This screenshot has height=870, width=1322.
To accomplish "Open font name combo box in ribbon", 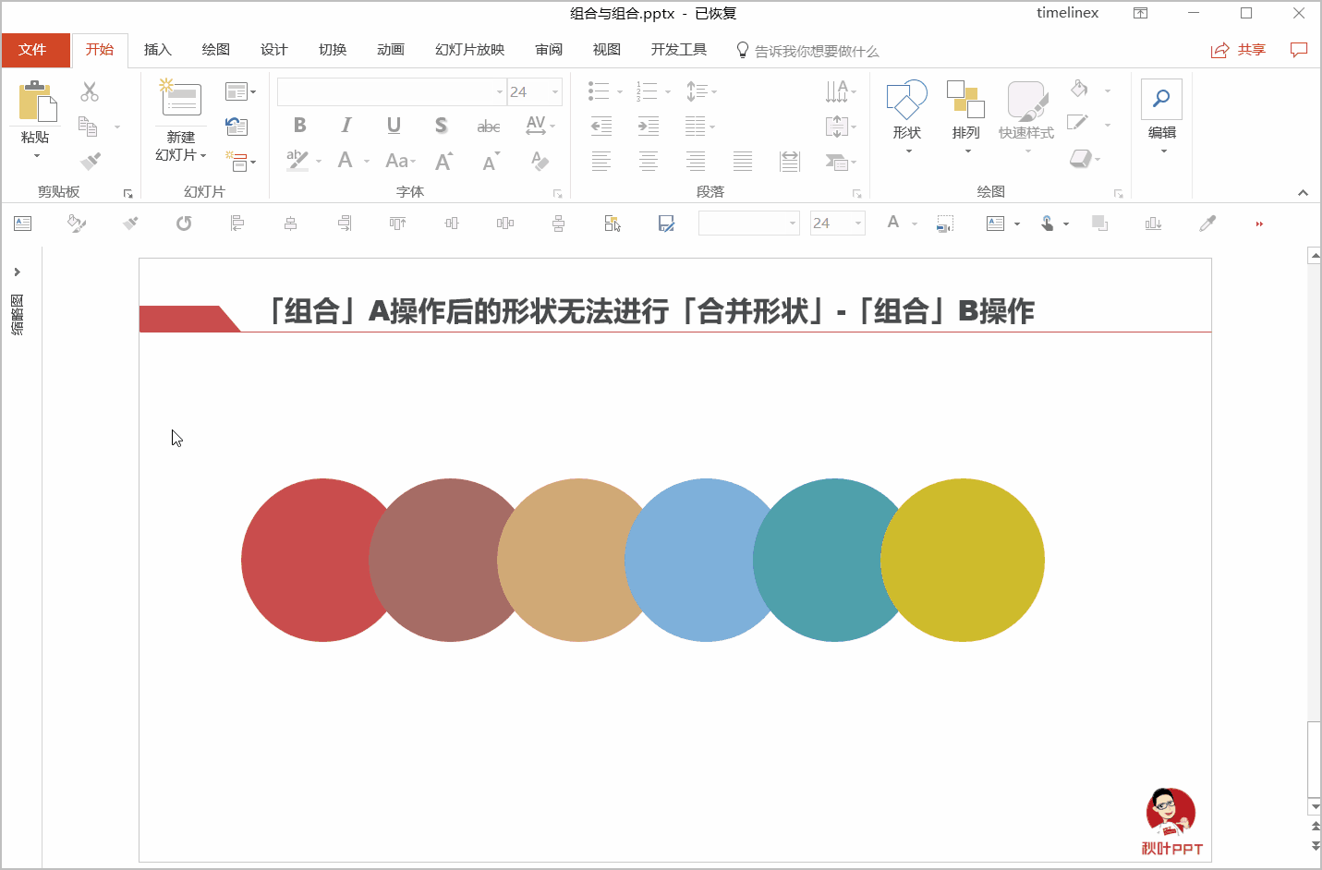I will point(392,91).
